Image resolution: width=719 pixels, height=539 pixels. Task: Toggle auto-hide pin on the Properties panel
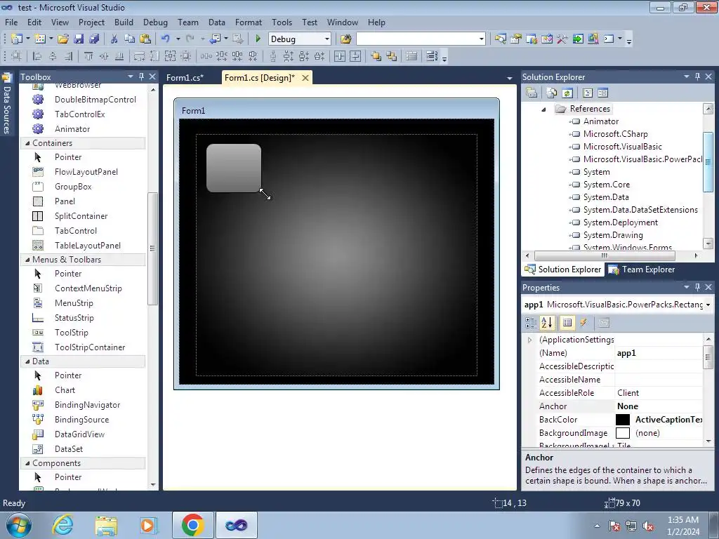(697, 287)
